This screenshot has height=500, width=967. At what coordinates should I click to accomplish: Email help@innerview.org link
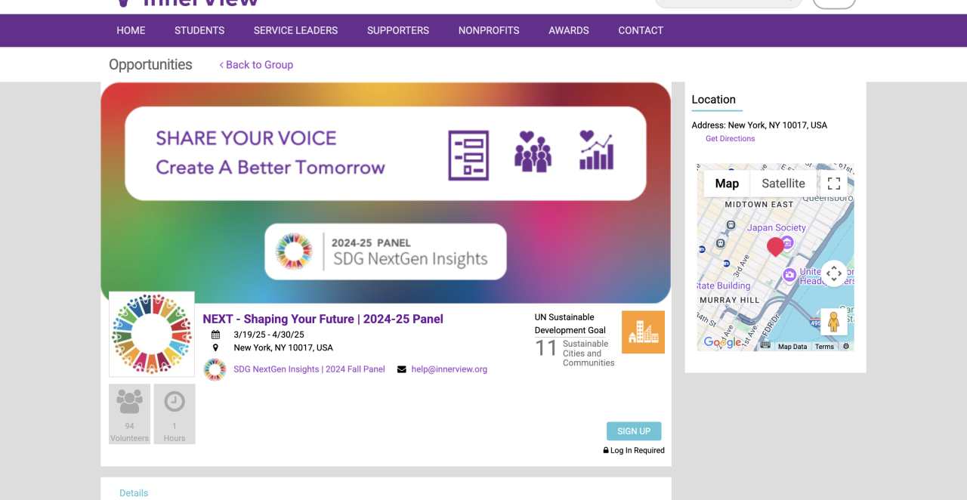pyautogui.click(x=450, y=369)
